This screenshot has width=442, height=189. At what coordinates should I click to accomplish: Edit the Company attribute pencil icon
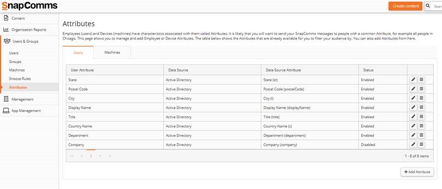[413, 145]
